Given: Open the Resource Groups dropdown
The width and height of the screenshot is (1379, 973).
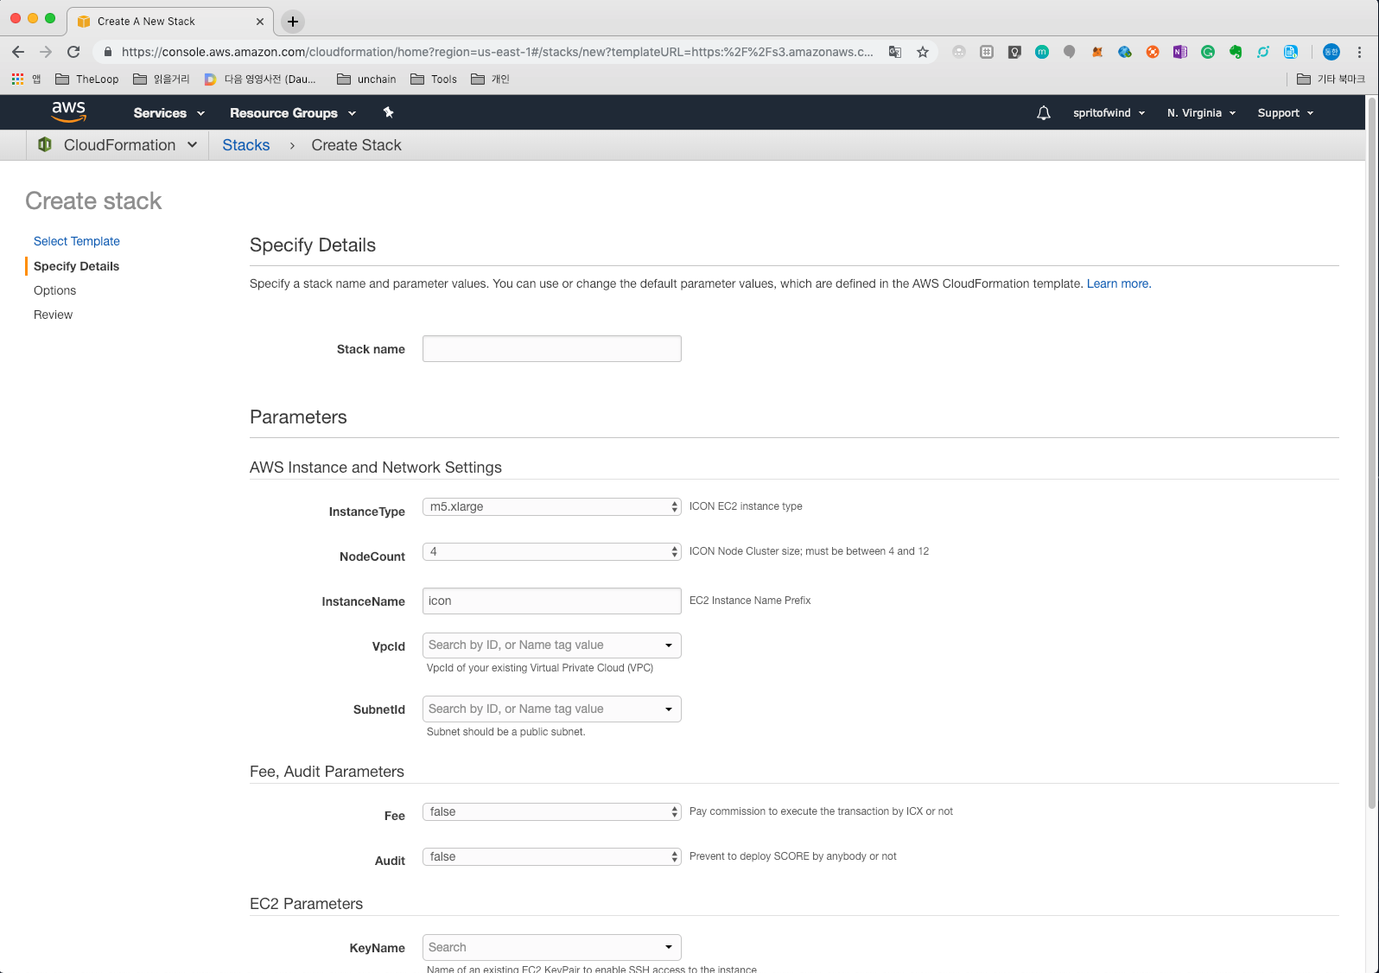Looking at the screenshot, I should [293, 113].
